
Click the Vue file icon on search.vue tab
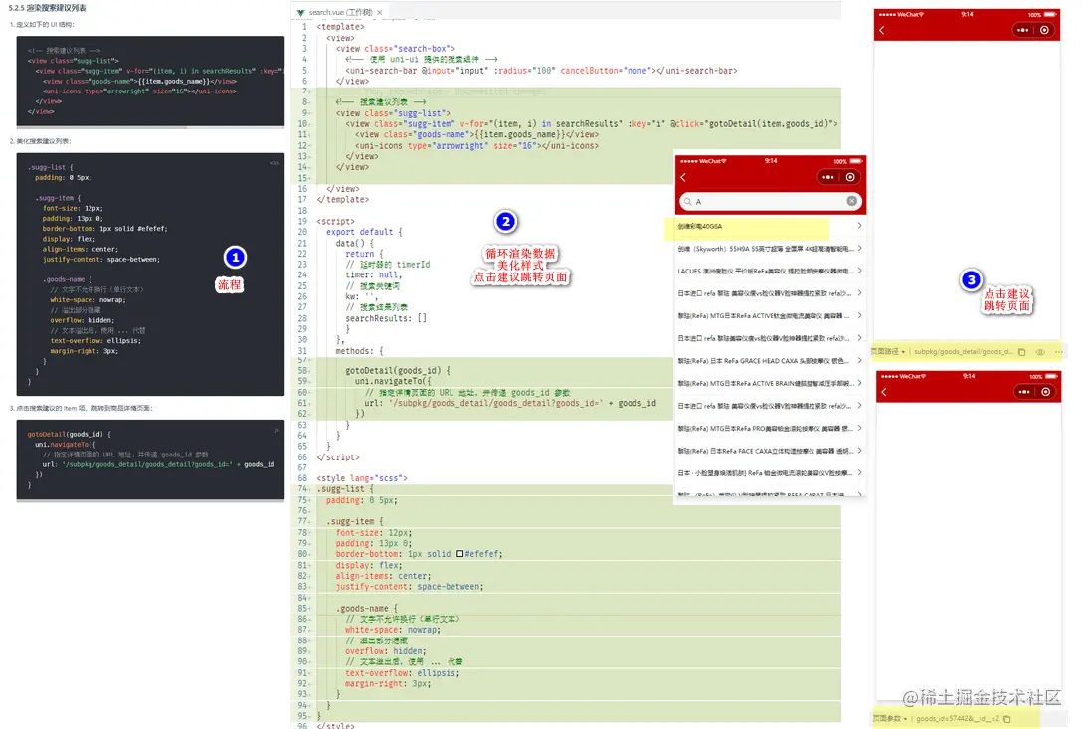(x=300, y=13)
